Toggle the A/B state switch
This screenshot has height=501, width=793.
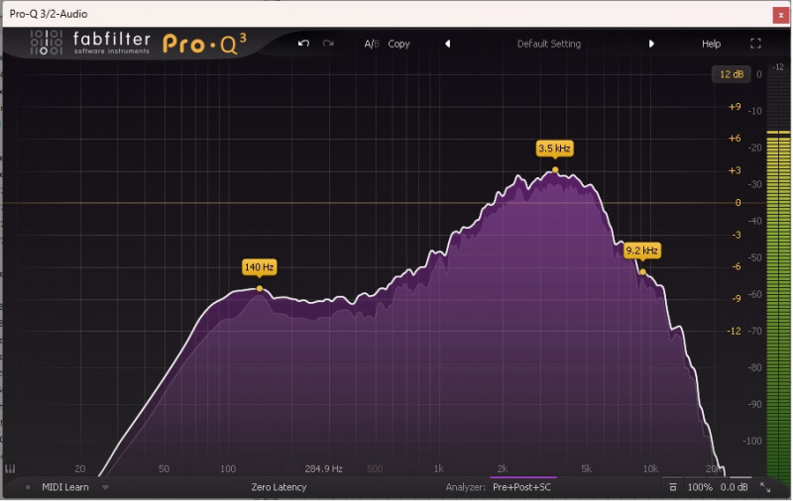(x=372, y=44)
